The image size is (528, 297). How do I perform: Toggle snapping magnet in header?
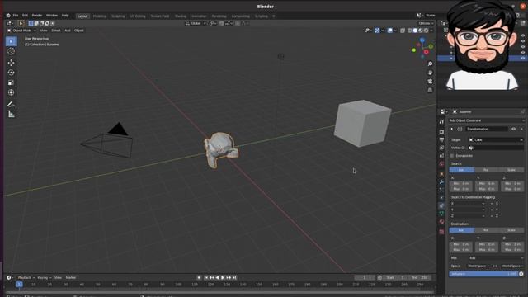[x=221, y=23]
